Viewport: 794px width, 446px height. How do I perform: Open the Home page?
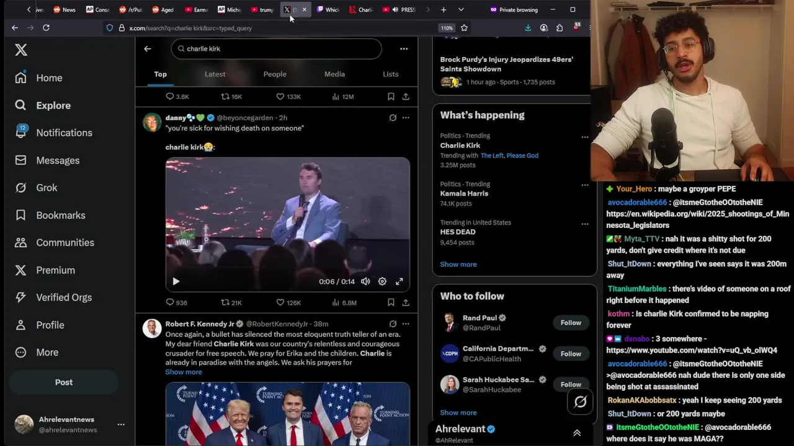[39, 78]
